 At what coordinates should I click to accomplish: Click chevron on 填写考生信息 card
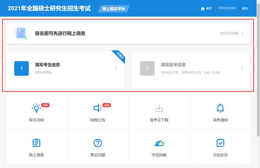pyautogui.click(x=116, y=68)
